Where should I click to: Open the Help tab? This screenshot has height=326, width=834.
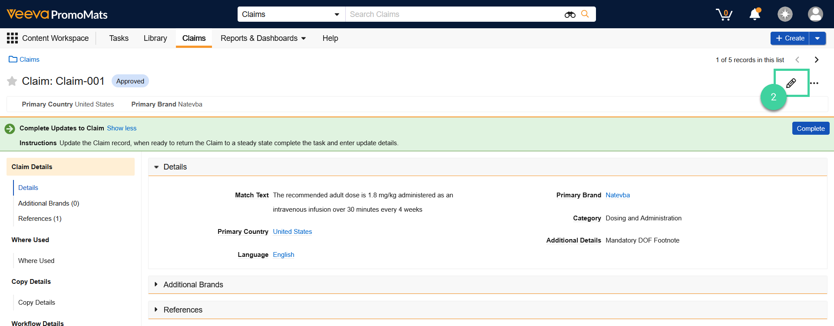click(330, 38)
